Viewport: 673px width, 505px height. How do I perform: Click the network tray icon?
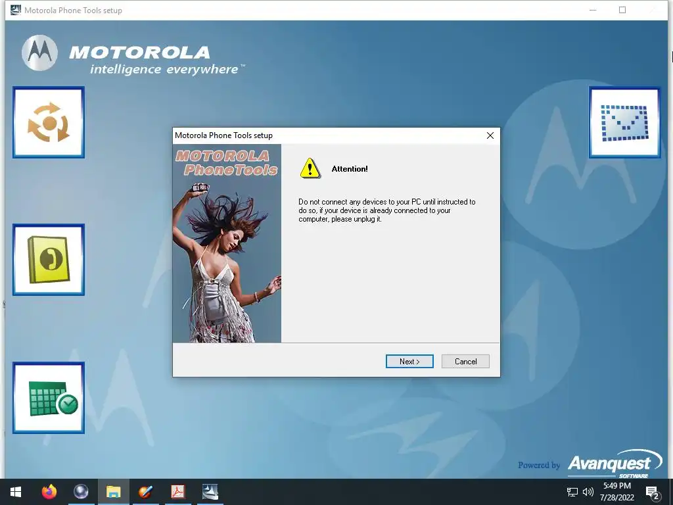point(572,492)
